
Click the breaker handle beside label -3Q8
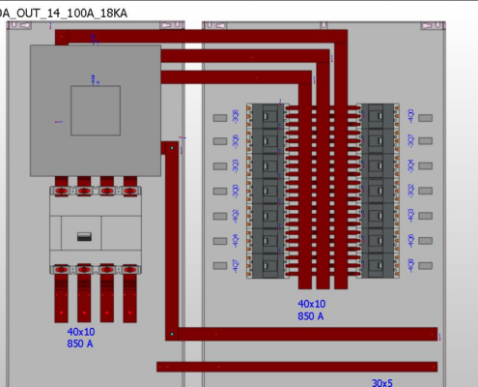pos(267,116)
